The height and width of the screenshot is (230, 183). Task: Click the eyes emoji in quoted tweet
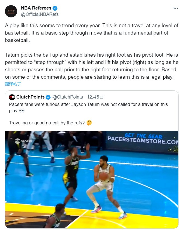click(x=22, y=111)
